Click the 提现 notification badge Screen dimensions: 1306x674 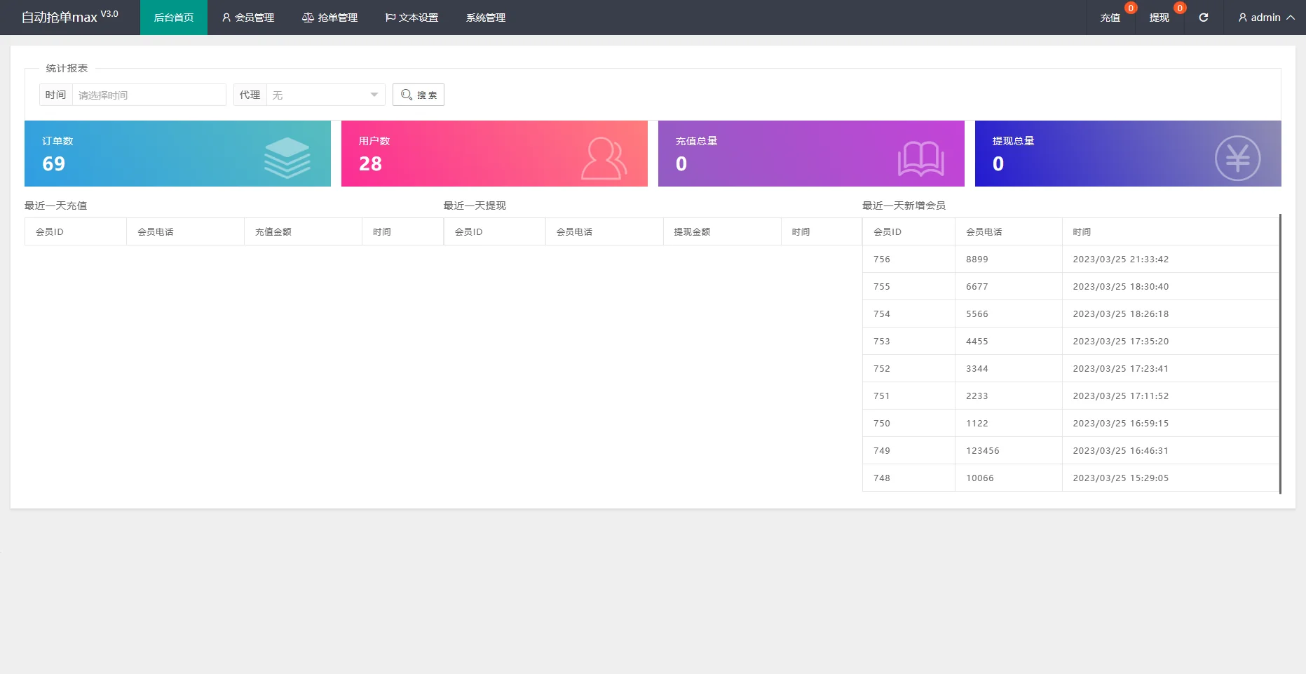pyautogui.click(x=1180, y=8)
